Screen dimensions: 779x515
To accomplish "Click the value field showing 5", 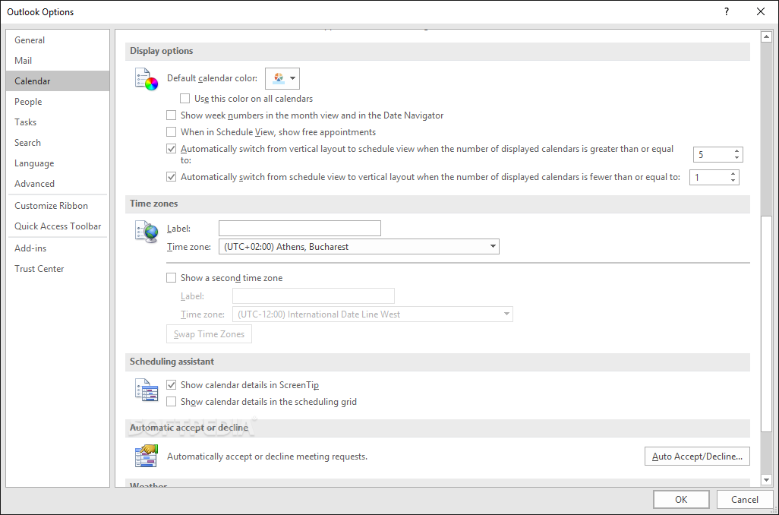I will click(x=713, y=155).
